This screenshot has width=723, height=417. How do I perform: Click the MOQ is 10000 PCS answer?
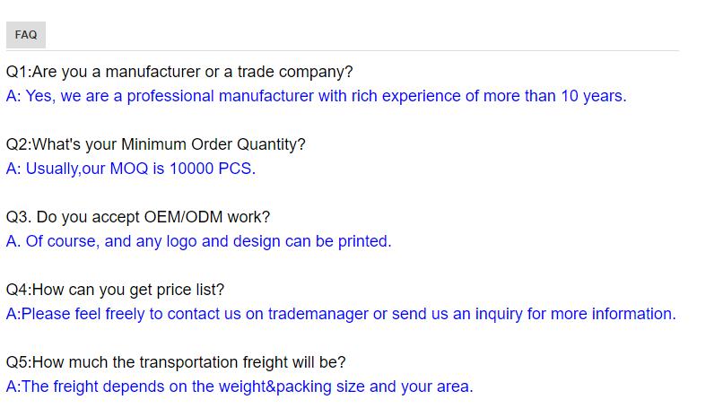(x=130, y=169)
